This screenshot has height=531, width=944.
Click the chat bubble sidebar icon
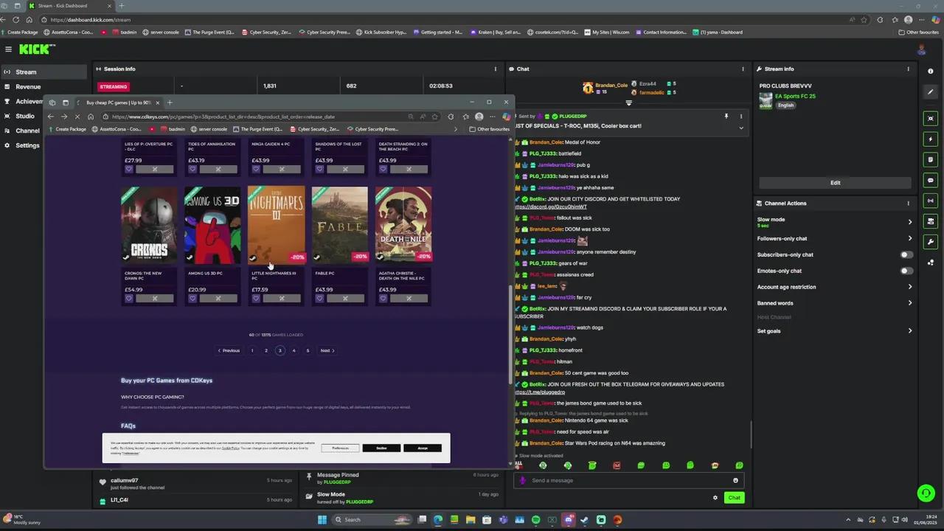tap(930, 180)
